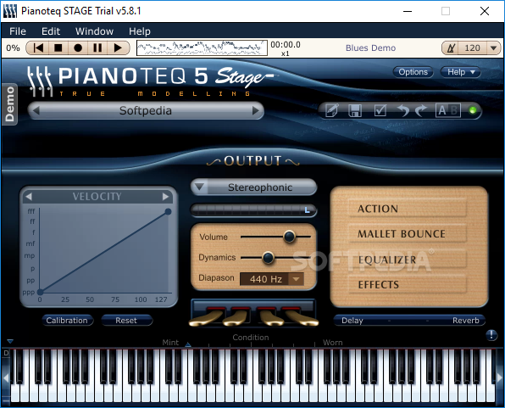505x408 pixels.
Task: Redo the last change
Action: tap(420, 110)
